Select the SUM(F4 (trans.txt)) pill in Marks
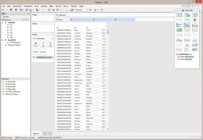Image resolution: width=203 pixels, height=140 pixels. (44, 57)
